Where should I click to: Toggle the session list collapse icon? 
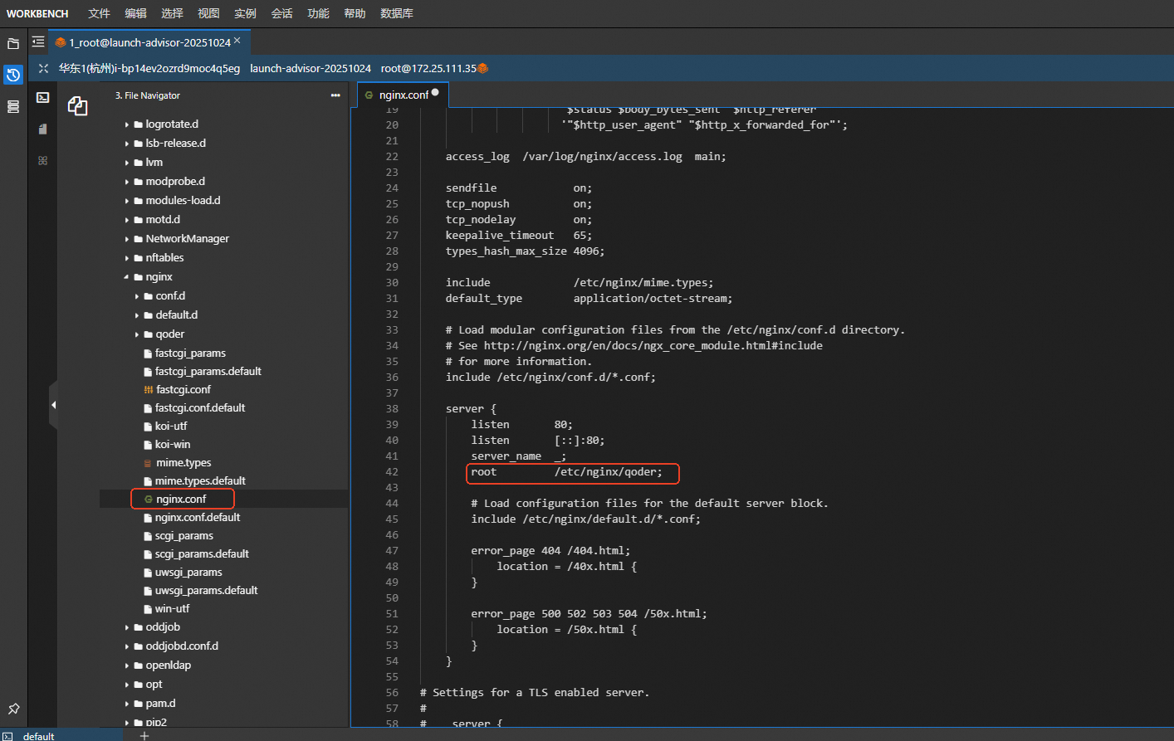click(38, 41)
